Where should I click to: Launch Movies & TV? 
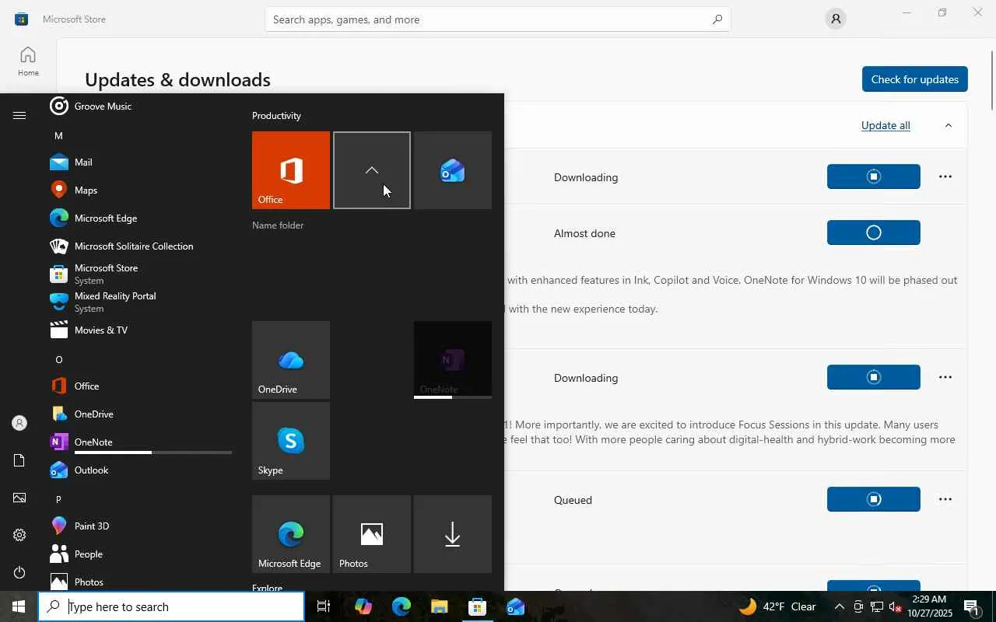pos(140,330)
